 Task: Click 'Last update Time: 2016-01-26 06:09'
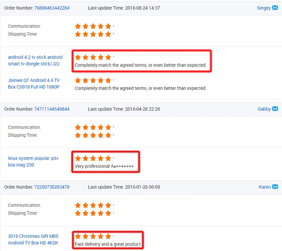pyautogui.click(x=124, y=187)
